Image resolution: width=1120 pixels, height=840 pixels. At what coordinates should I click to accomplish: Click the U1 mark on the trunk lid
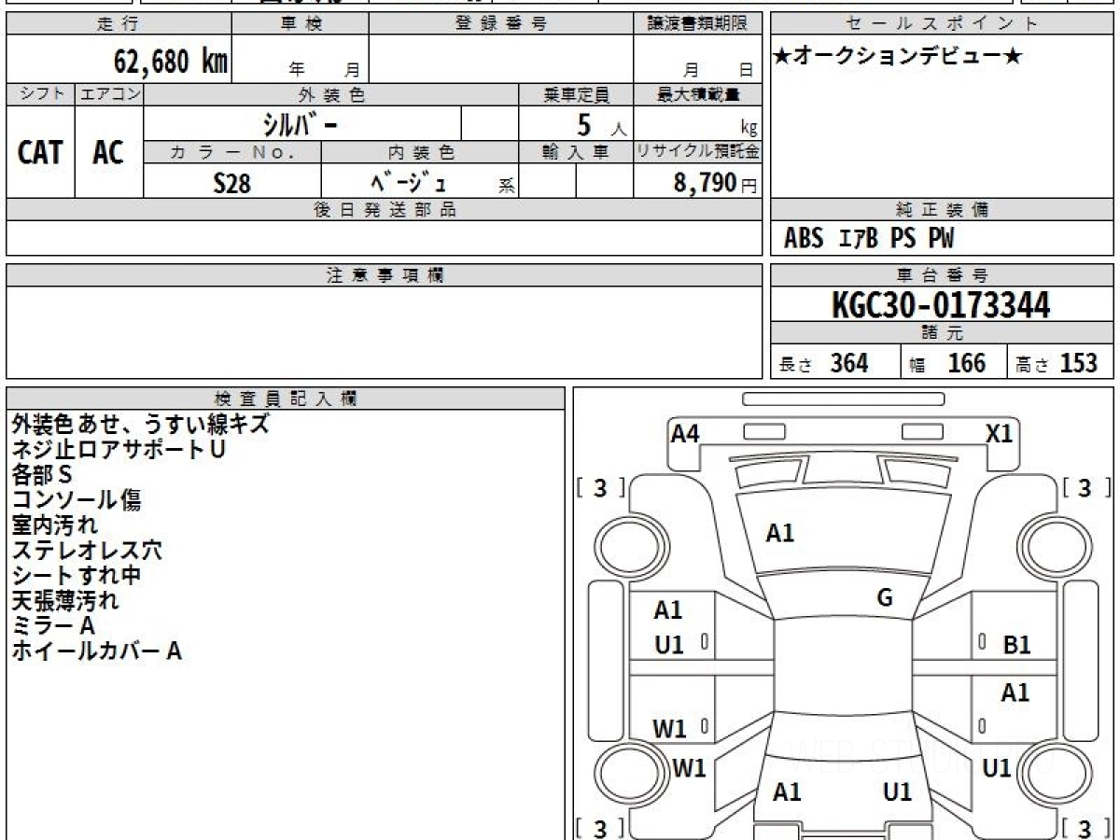pos(897,792)
